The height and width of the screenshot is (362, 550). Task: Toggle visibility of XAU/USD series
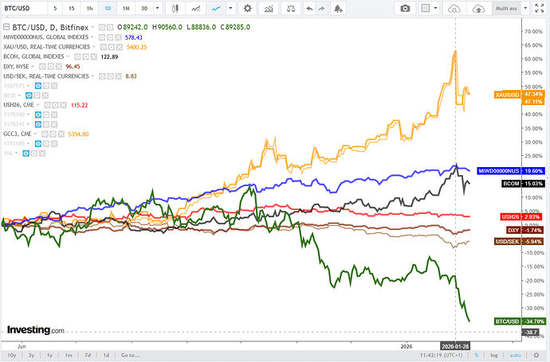[105, 47]
